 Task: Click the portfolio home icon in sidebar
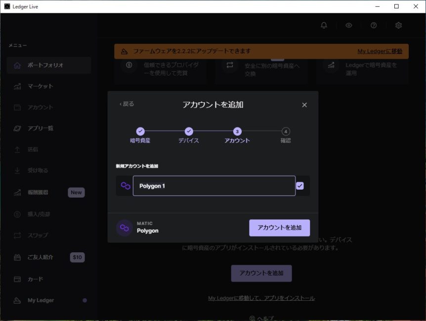click(x=17, y=65)
